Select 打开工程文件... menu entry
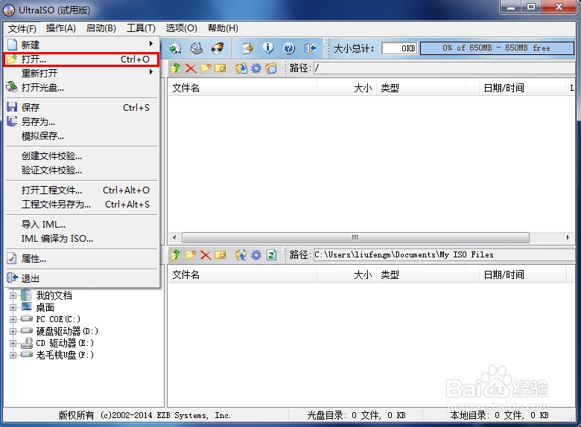 (x=82, y=190)
